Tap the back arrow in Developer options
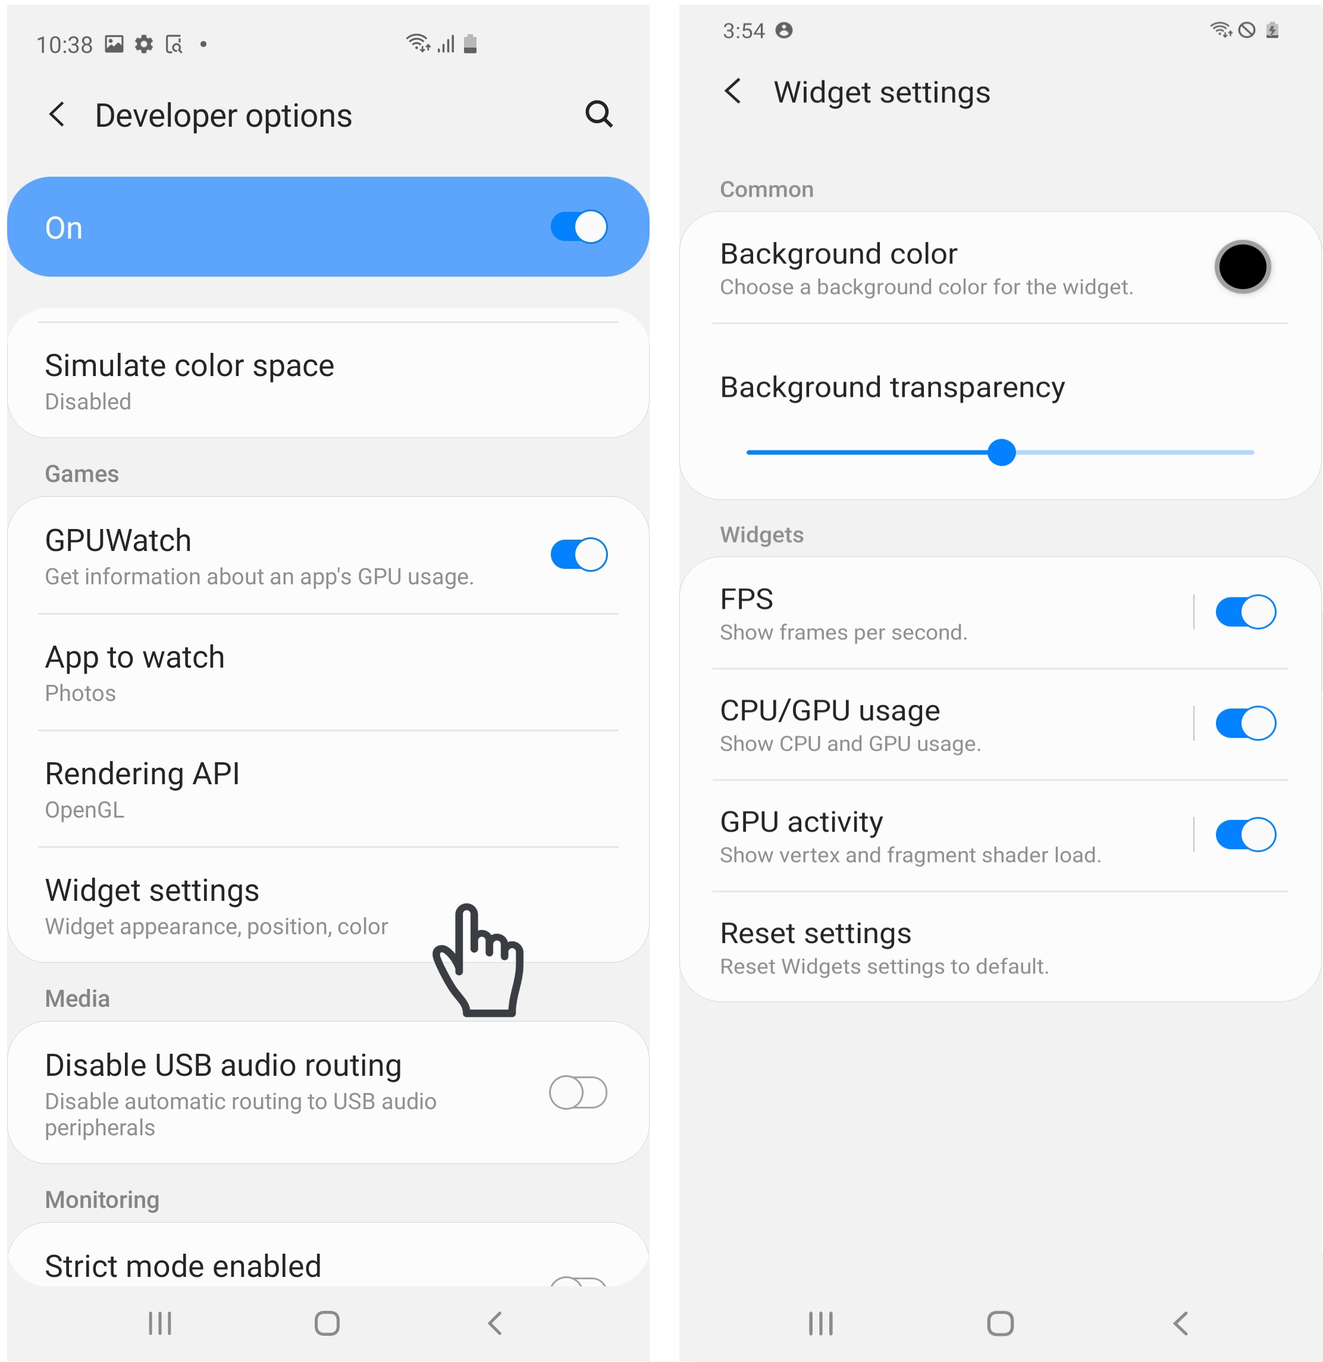The image size is (1323, 1362). [x=56, y=113]
